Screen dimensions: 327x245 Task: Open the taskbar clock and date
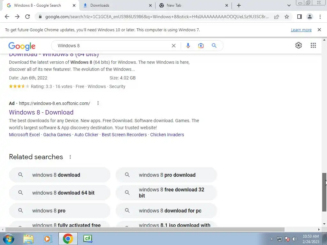click(x=311, y=239)
